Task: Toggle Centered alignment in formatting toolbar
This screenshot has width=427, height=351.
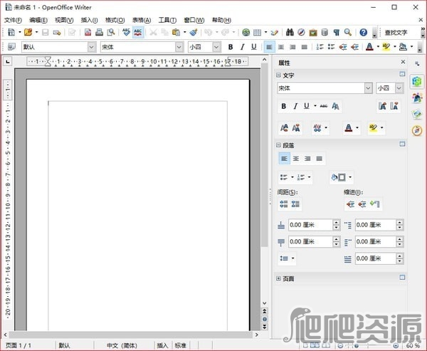Action: [x=281, y=47]
